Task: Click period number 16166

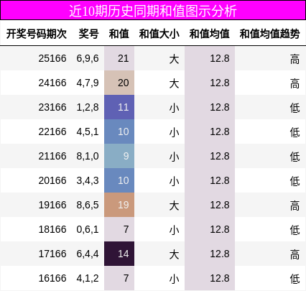Action: [52, 278]
